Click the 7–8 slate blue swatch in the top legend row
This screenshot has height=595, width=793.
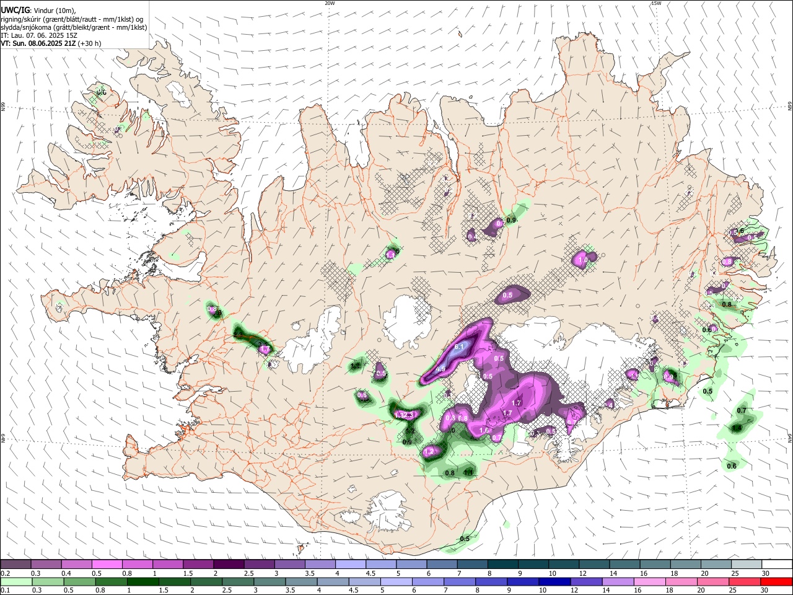click(471, 564)
